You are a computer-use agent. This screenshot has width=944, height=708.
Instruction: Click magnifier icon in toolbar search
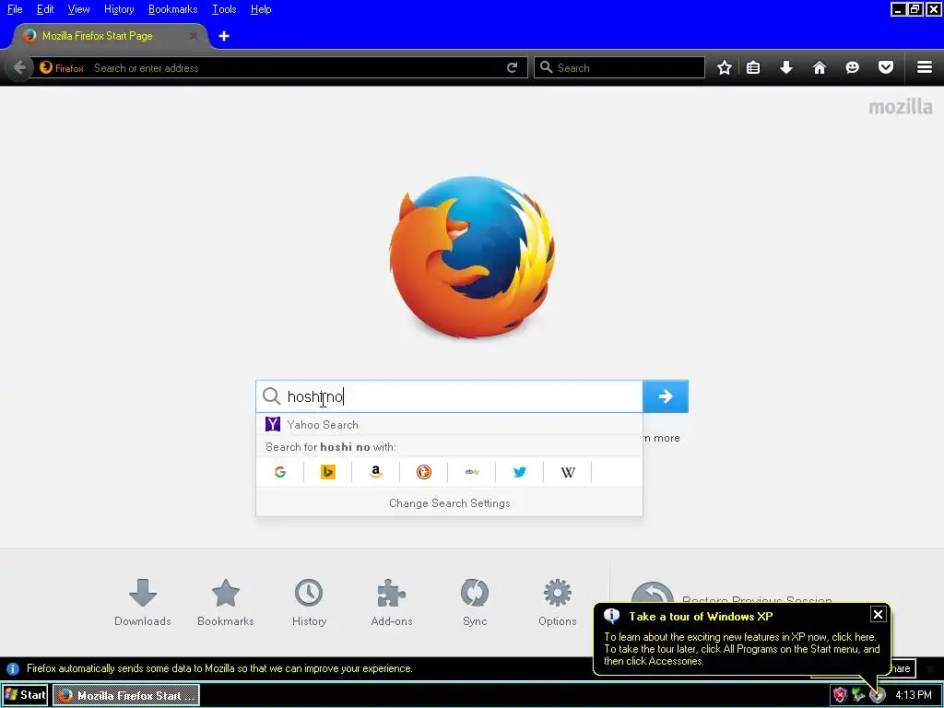pyautogui.click(x=546, y=67)
